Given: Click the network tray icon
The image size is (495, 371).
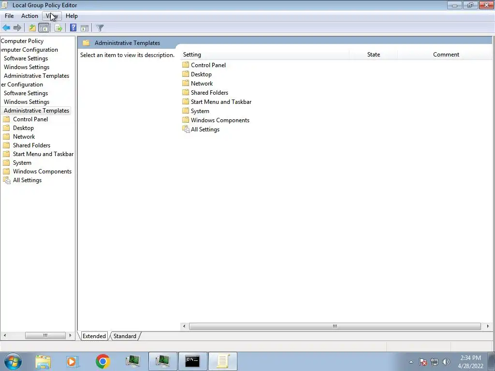Looking at the screenshot, I should (x=435, y=362).
